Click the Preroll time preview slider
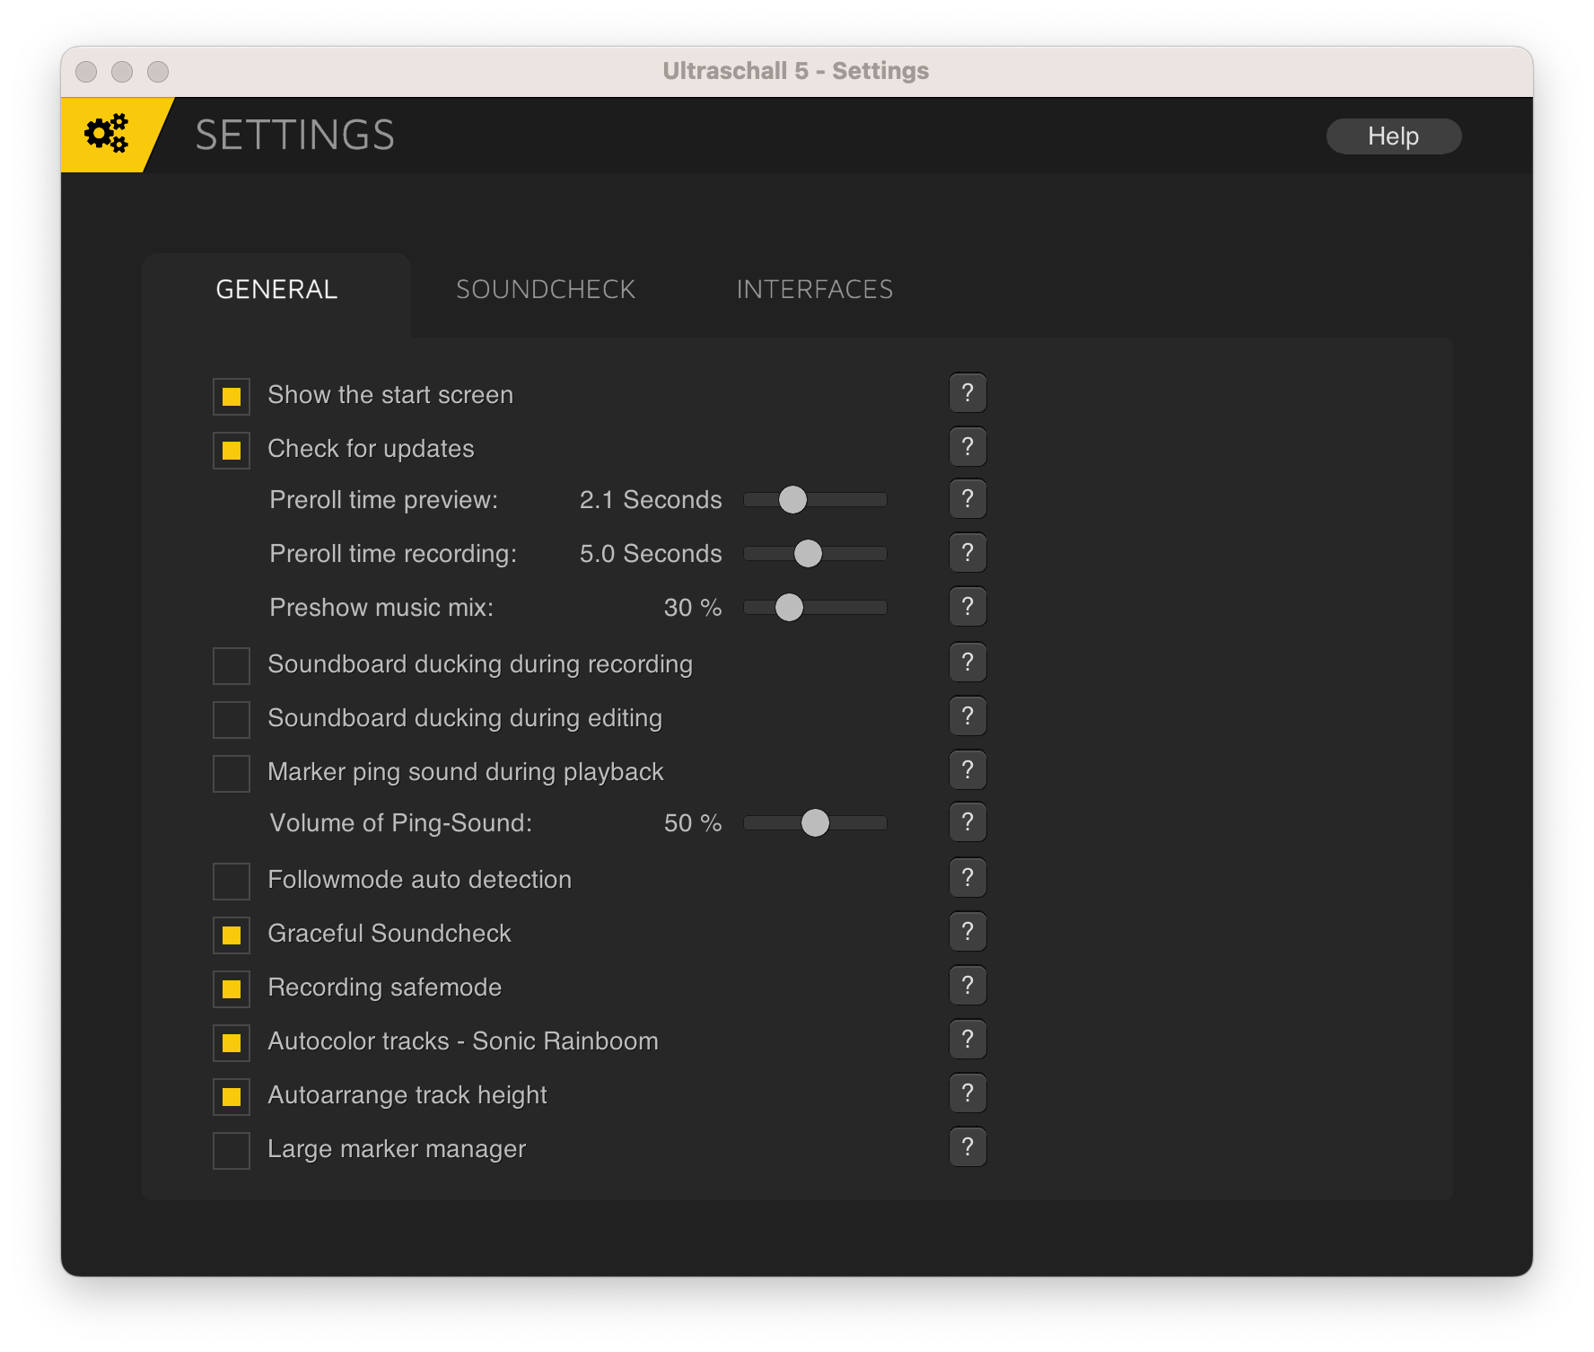1594x1352 pixels. tap(815, 500)
